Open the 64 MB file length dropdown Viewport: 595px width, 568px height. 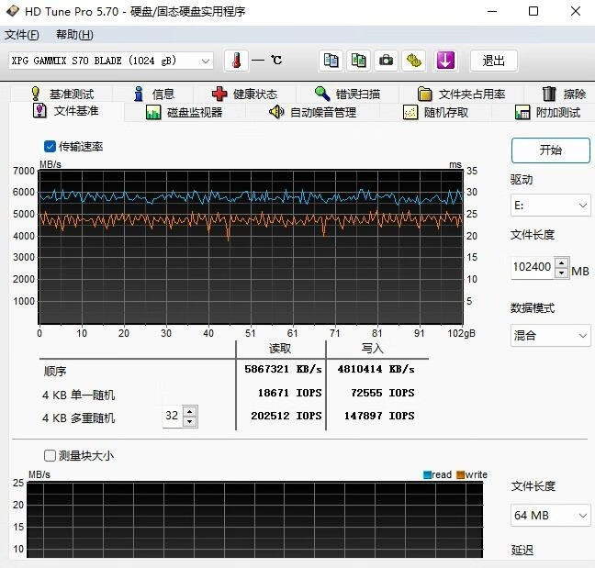pos(550,515)
